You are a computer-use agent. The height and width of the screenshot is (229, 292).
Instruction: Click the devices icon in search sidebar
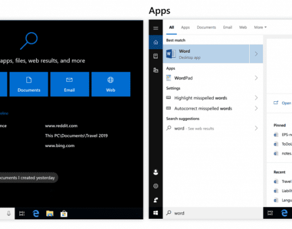pyautogui.click(x=155, y=70)
